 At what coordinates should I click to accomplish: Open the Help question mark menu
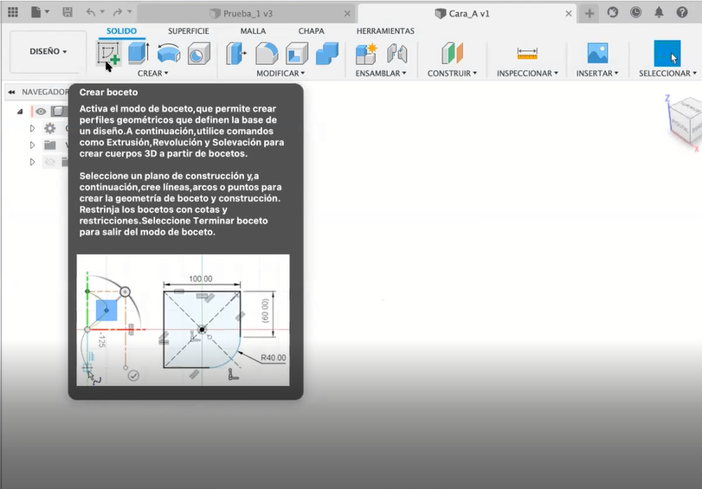tap(682, 12)
